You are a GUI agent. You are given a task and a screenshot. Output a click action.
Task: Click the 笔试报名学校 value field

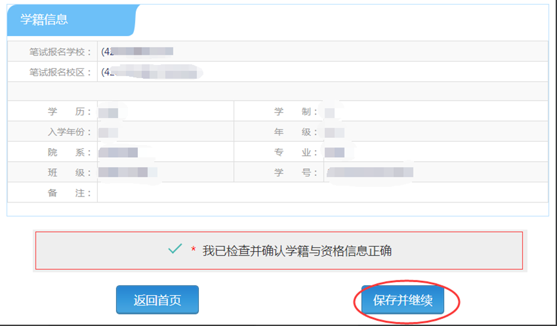(137, 52)
